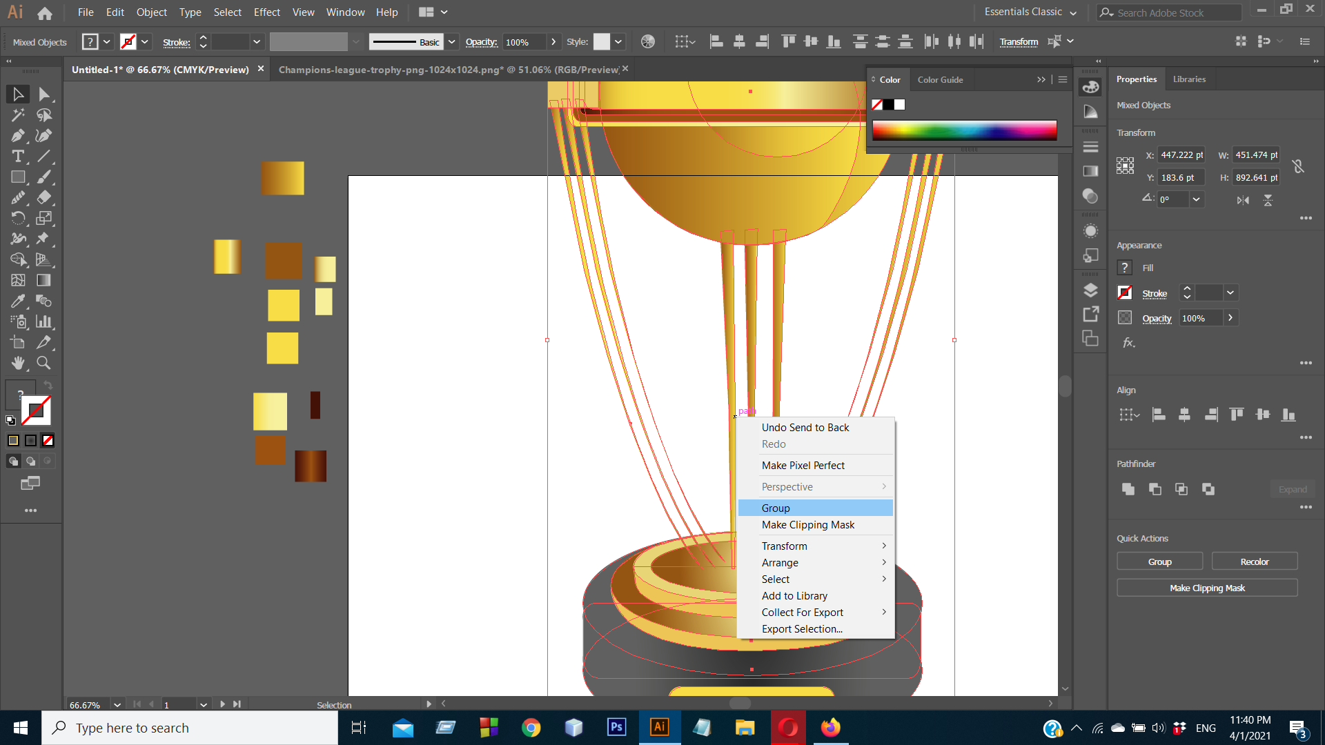Select the Eyedropper tool
The image size is (1325, 745).
pyautogui.click(x=18, y=301)
